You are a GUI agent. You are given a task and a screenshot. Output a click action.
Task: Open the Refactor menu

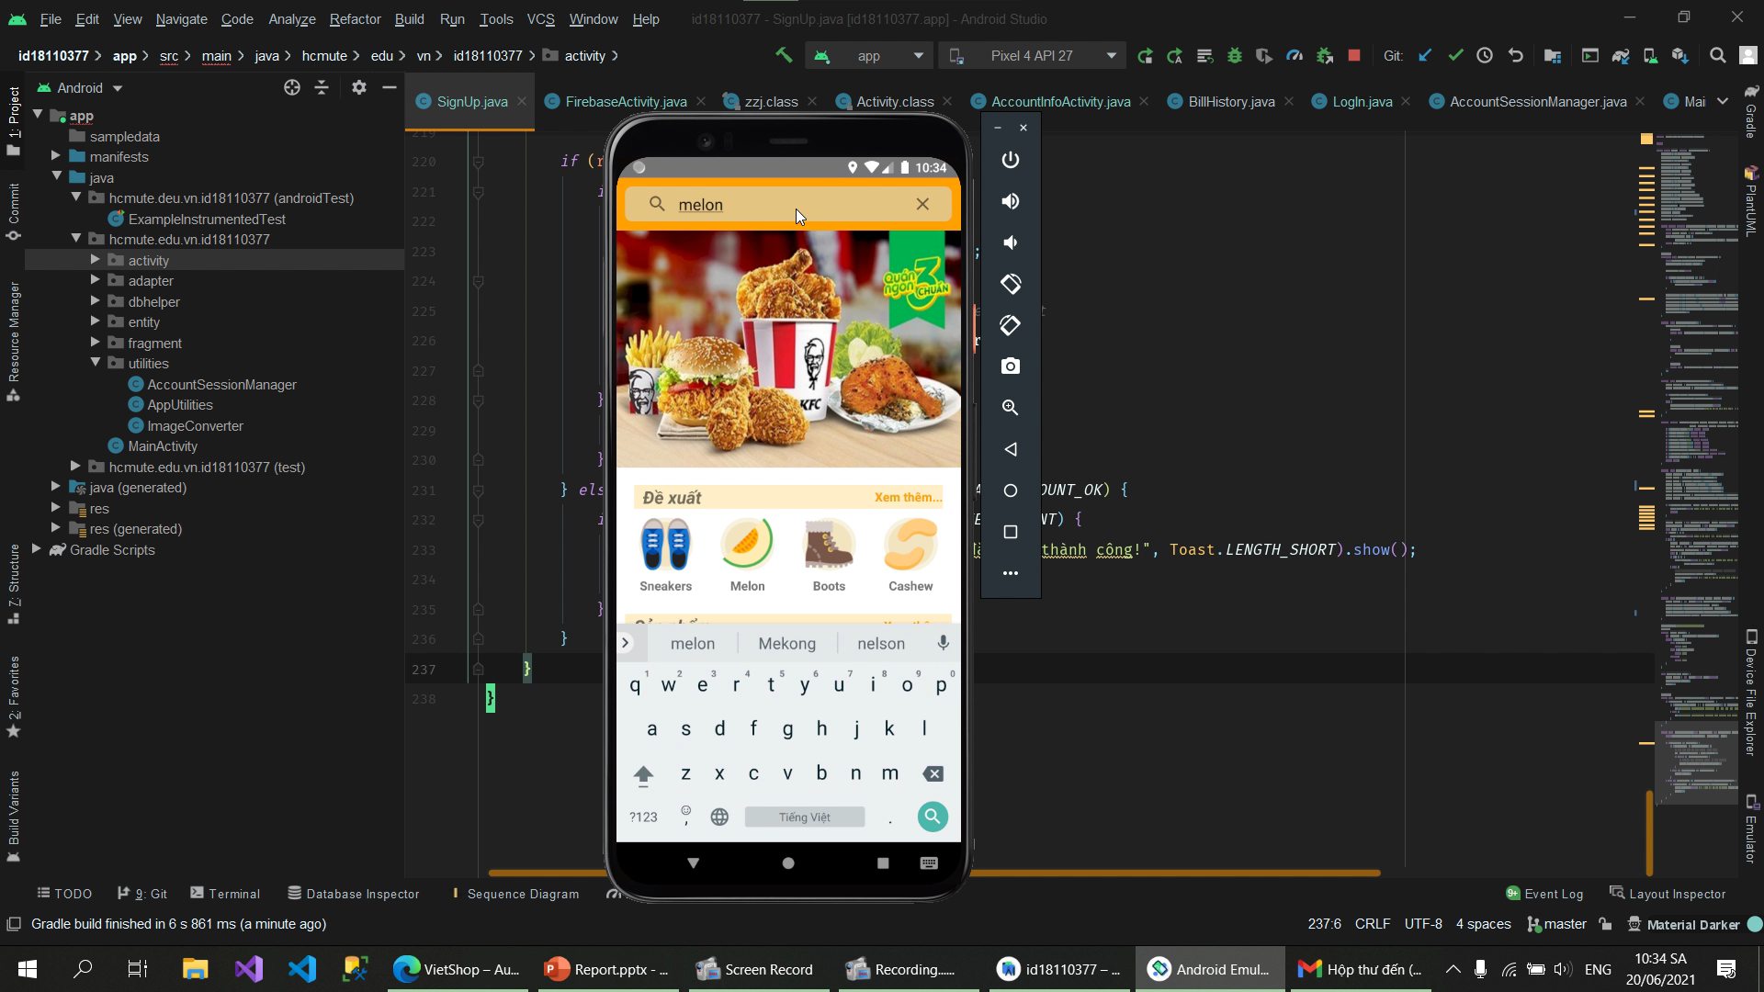point(355,18)
